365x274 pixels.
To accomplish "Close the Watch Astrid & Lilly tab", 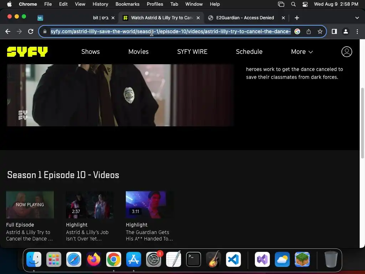I will click(x=198, y=18).
